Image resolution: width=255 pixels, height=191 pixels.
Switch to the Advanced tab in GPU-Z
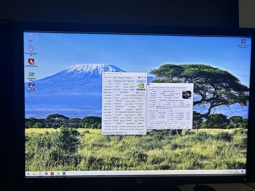click(x=121, y=78)
